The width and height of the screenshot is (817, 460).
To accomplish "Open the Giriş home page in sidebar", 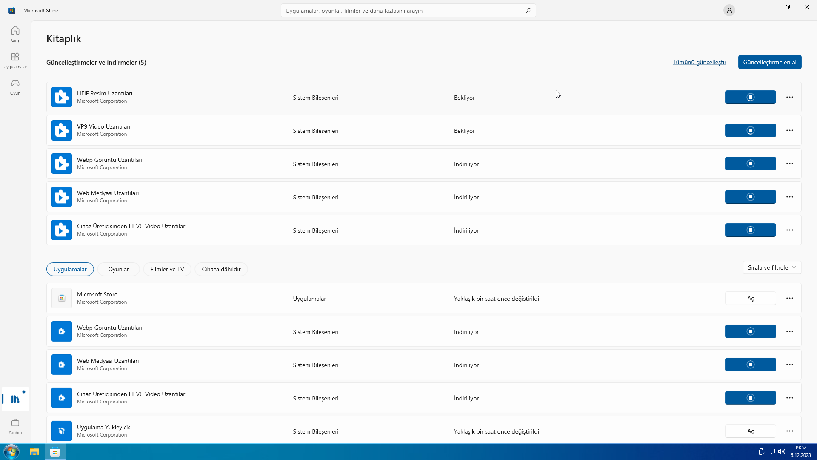I will 15,34.
